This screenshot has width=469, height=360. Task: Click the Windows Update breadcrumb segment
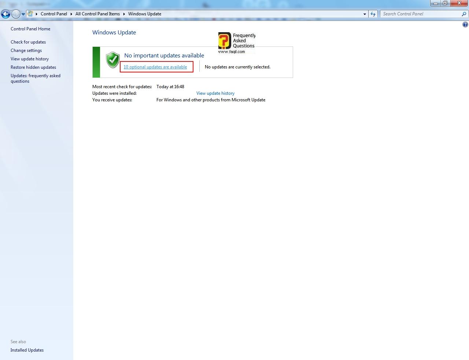pyautogui.click(x=145, y=14)
